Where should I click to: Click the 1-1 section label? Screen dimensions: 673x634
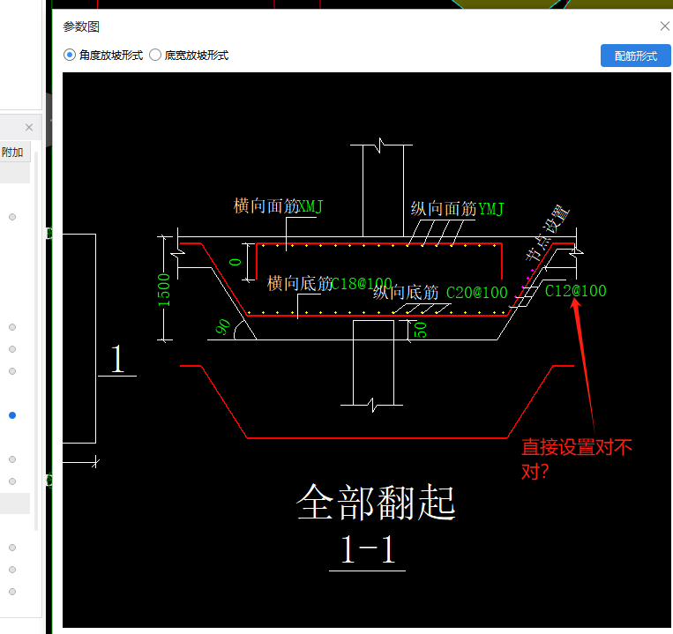pyautogui.click(x=368, y=549)
